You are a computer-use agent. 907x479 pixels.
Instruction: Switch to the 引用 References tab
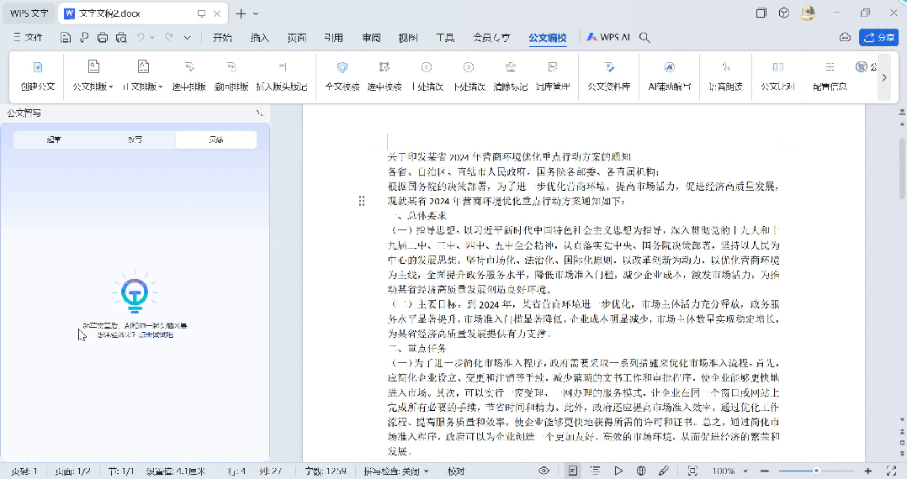point(334,38)
